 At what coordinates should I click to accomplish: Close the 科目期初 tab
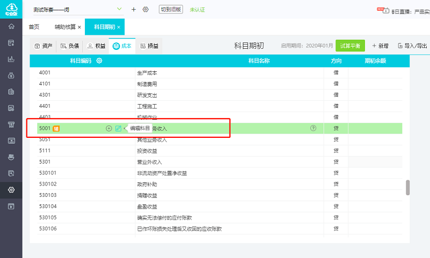click(119, 27)
